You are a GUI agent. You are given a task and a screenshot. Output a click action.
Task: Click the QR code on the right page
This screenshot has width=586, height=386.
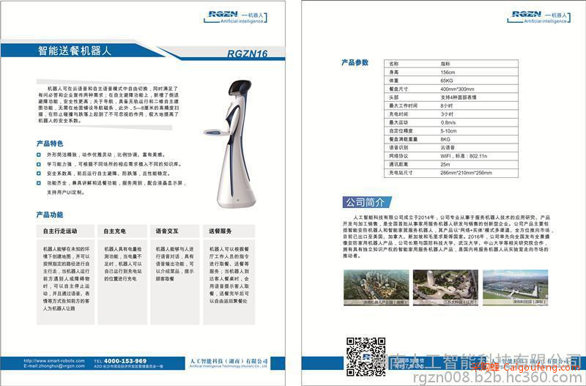pyautogui.click(x=366, y=357)
